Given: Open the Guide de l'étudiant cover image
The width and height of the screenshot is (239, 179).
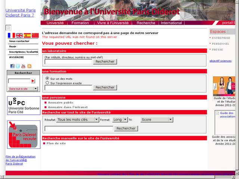Looking at the screenshot, I should tap(224, 86).
